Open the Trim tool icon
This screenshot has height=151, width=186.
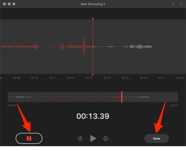(x=181, y=4)
